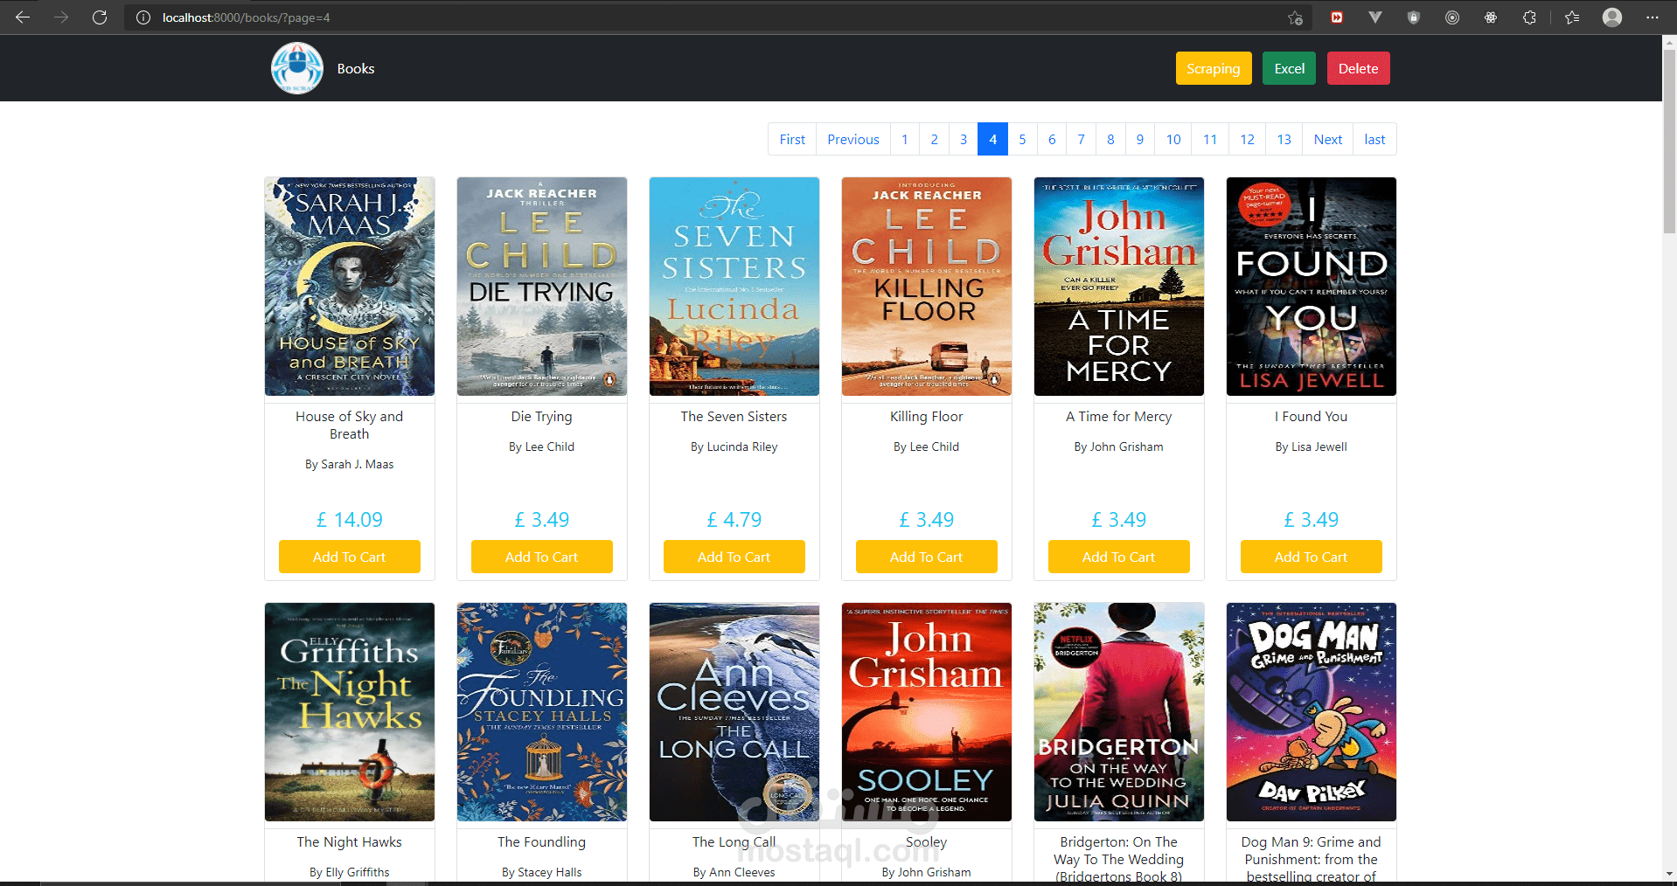1677x886 pixels.
Task: Jump to the last page
Action: (1374, 139)
